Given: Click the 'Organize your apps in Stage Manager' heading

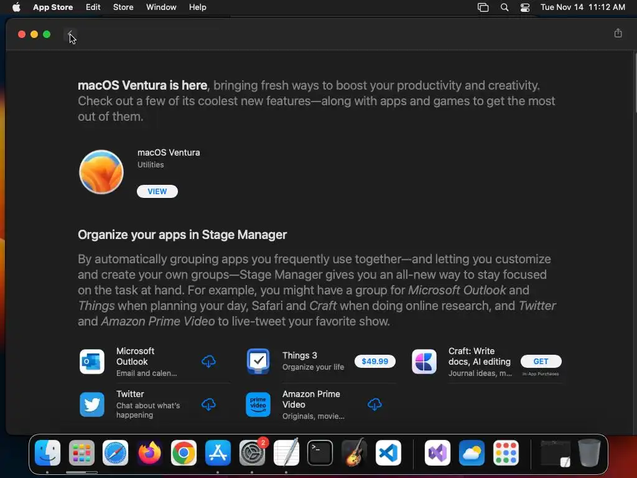Looking at the screenshot, I should click(x=182, y=235).
